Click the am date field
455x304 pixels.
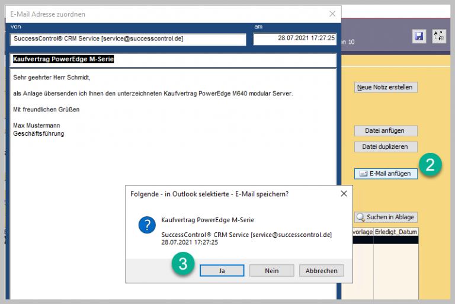coord(295,39)
